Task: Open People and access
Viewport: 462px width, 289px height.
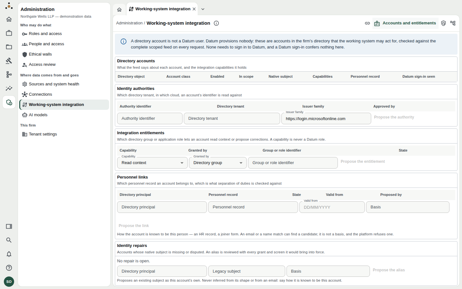Action: click(x=64, y=44)
